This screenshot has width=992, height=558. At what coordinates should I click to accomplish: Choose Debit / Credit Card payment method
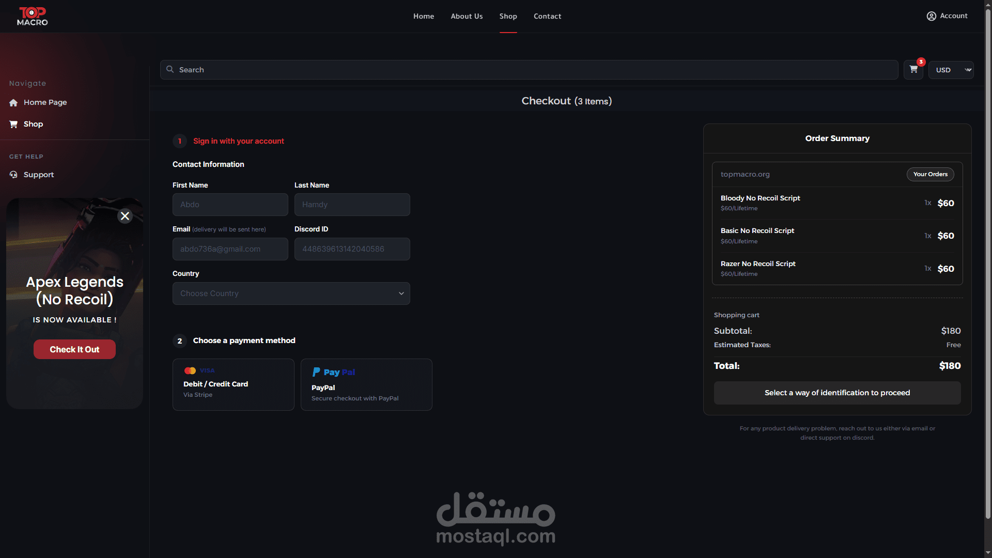[234, 384]
